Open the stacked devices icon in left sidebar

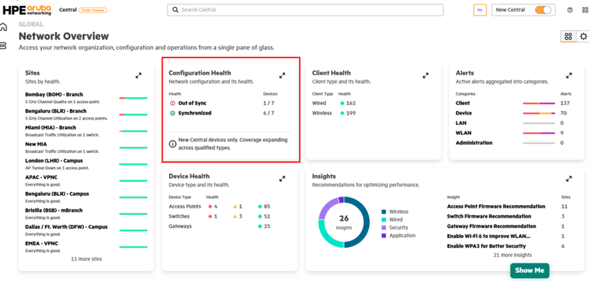[x=4, y=46]
